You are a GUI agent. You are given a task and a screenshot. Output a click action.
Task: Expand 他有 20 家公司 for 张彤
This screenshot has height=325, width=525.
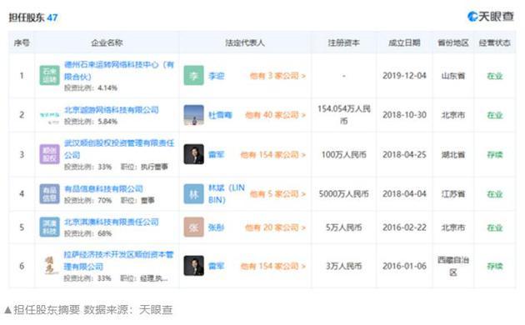click(x=275, y=227)
